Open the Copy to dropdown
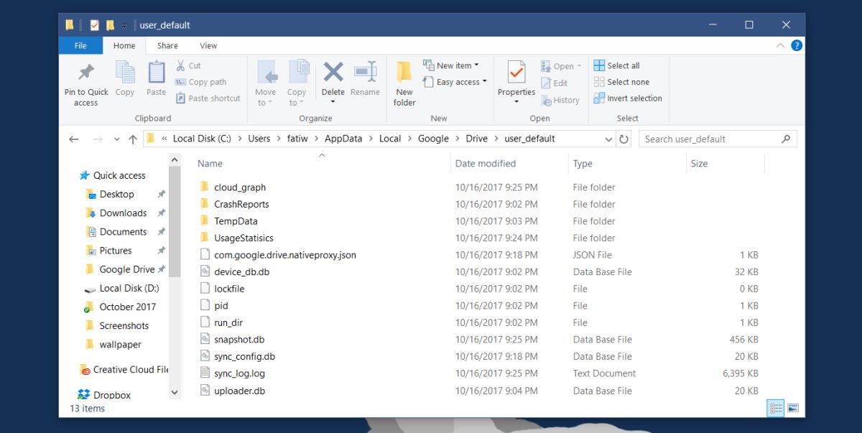The height and width of the screenshot is (433, 862). click(x=297, y=98)
